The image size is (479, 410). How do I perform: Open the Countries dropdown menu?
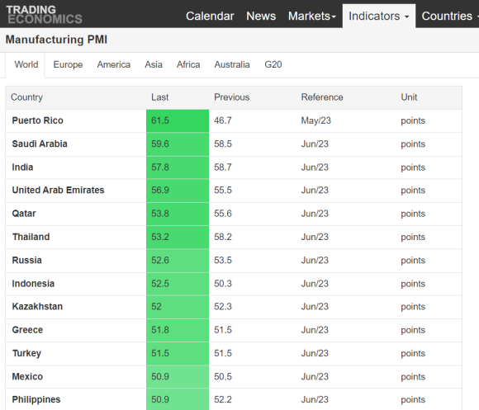tap(449, 16)
